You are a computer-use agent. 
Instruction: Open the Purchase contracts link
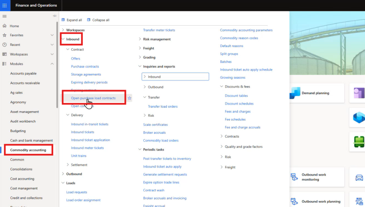pyautogui.click(x=85, y=66)
